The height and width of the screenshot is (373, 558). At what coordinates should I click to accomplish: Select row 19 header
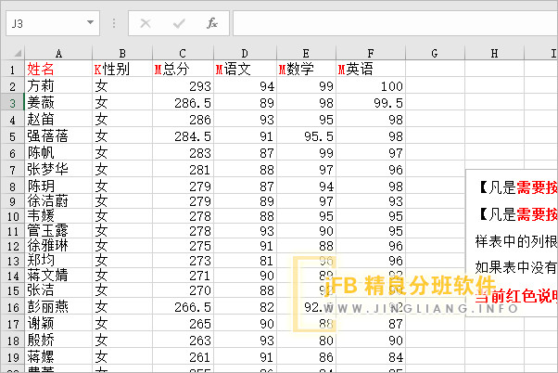pos(13,357)
